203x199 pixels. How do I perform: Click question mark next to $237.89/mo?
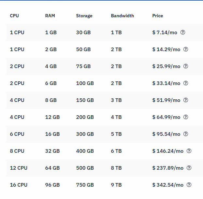coord(189,168)
